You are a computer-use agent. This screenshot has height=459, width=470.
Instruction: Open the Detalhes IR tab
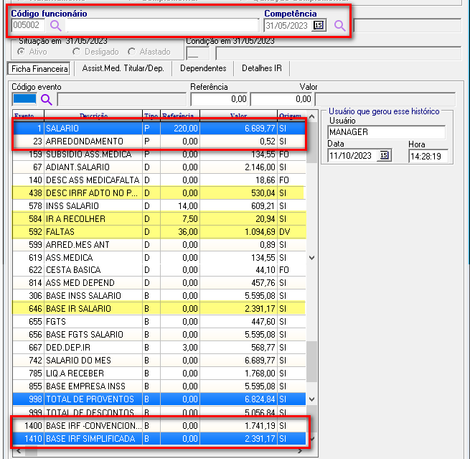262,68
